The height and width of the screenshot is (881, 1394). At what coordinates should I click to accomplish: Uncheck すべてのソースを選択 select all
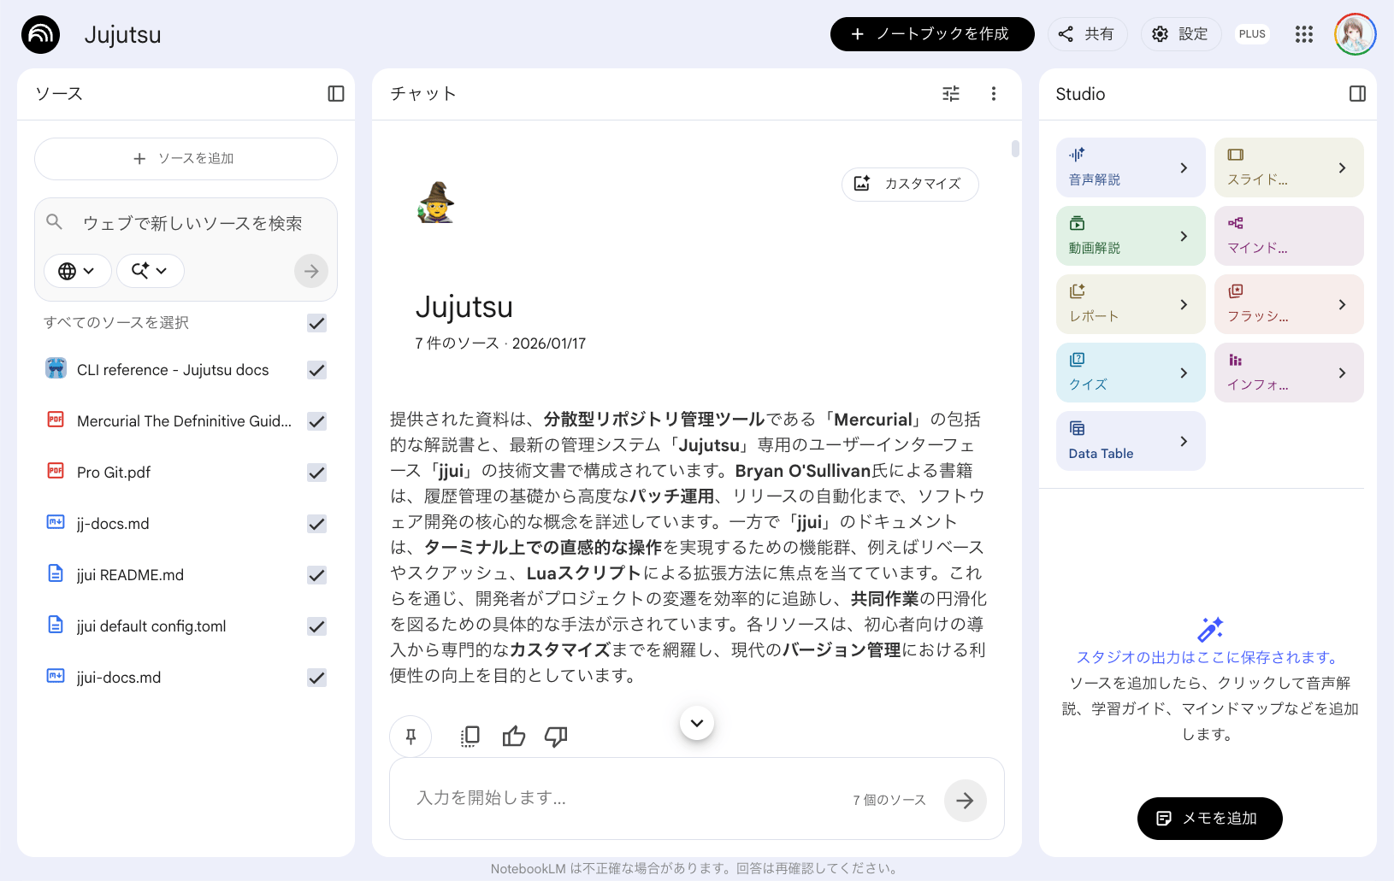pyautogui.click(x=316, y=323)
